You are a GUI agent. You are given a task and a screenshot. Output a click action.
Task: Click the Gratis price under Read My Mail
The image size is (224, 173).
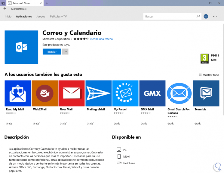coord(9,124)
